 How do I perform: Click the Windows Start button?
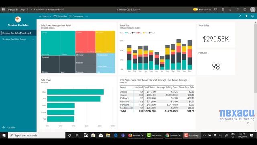4,135
